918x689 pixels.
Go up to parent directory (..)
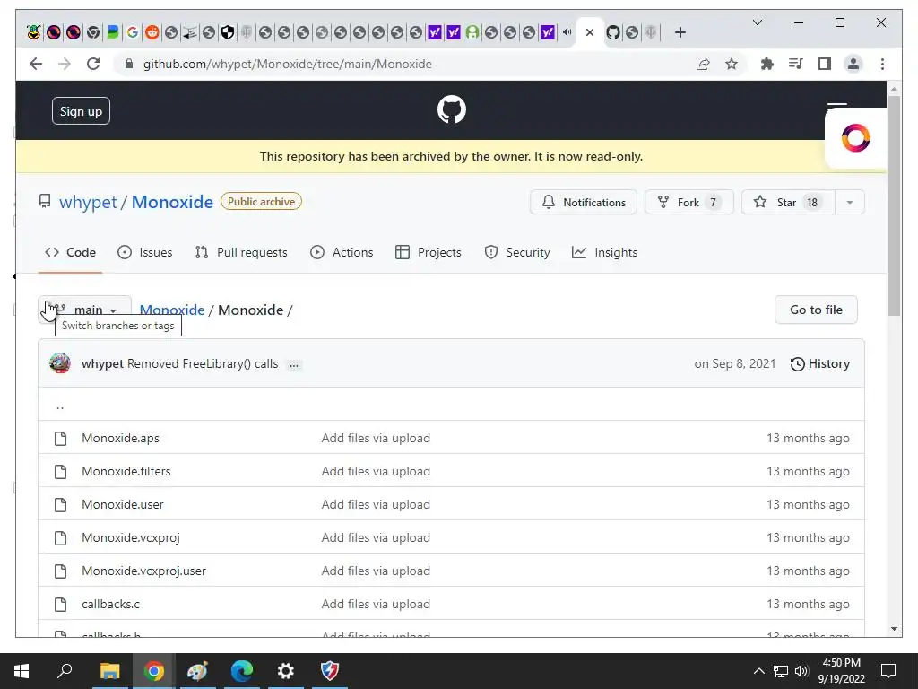[60, 405]
